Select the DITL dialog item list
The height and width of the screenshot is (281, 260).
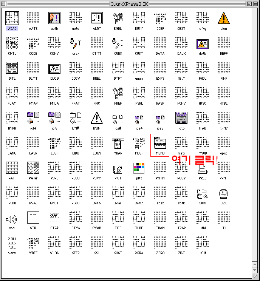click(12, 69)
